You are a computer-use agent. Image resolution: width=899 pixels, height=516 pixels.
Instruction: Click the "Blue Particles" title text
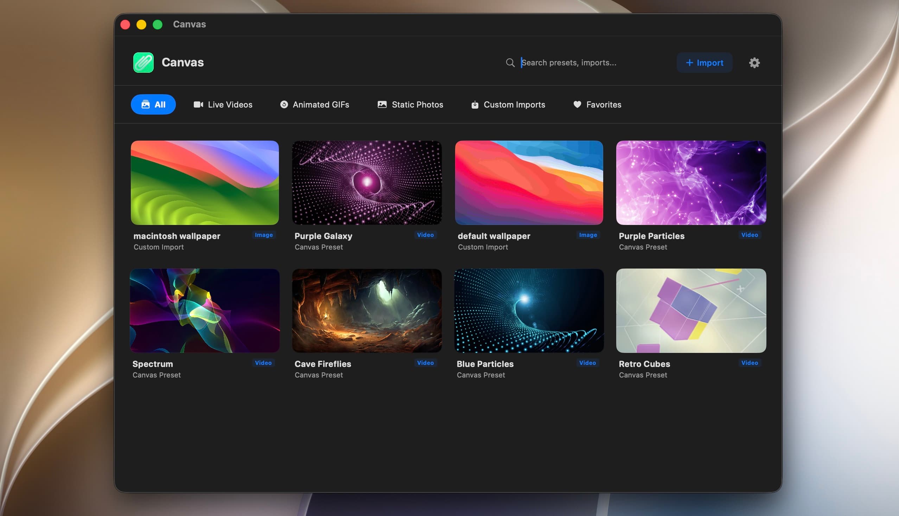click(485, 364)
